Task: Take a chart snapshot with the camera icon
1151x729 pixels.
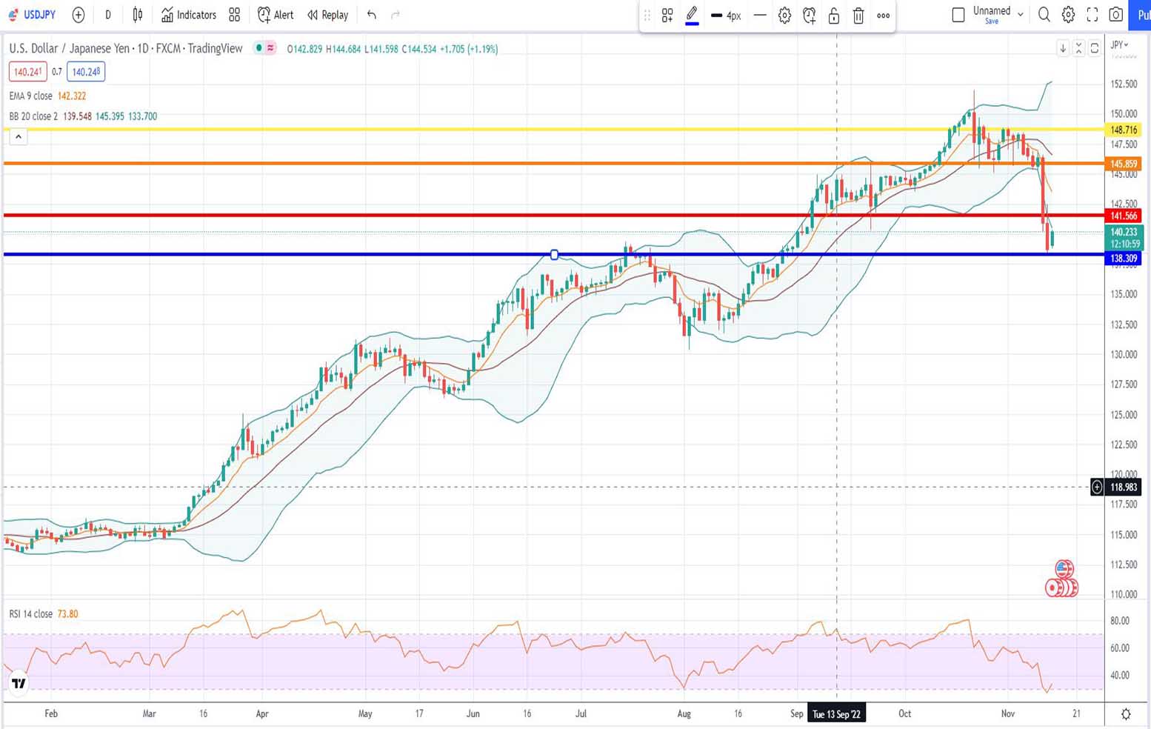Action: coord(1116,15)
